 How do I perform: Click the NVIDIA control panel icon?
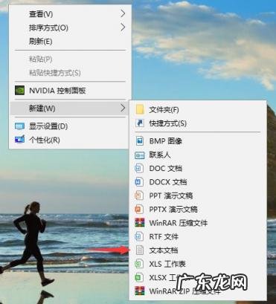(19, 91)
